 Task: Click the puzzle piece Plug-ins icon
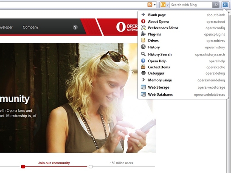point(143,34)
